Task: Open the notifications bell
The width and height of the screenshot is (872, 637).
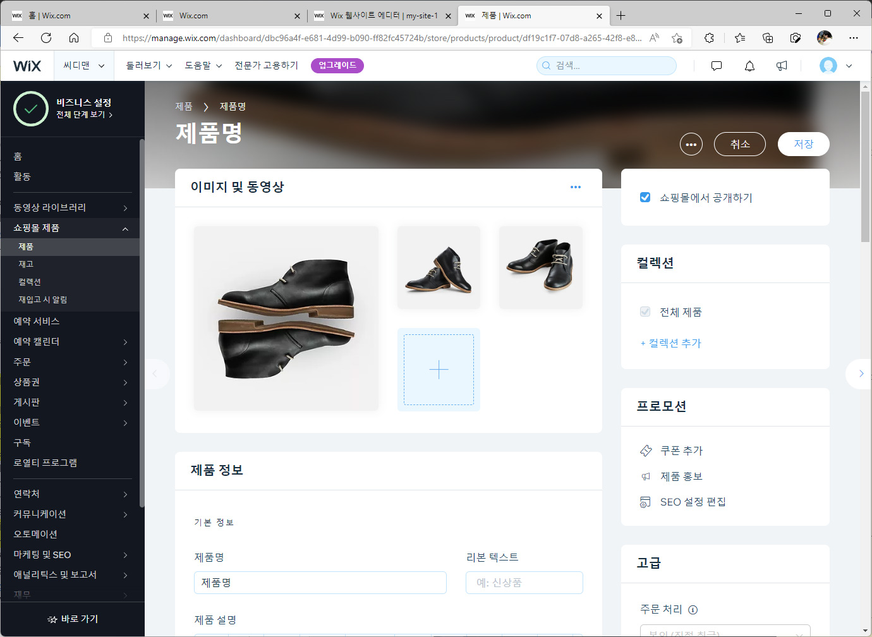Action: [x=749, y=66]
